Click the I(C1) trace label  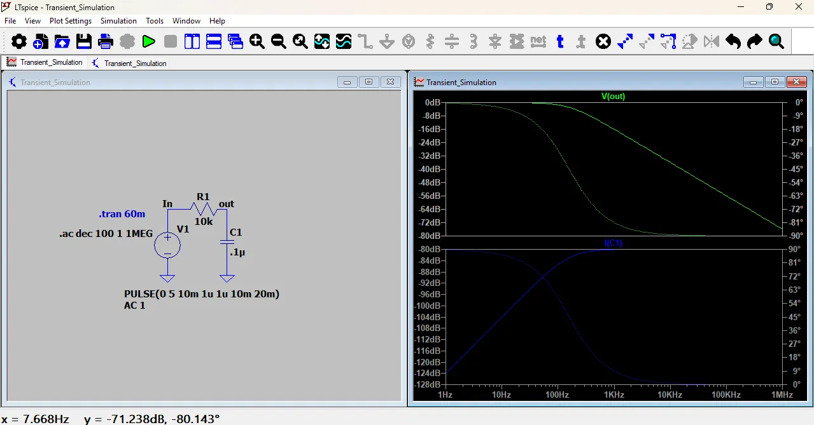[x=613, y=243]
